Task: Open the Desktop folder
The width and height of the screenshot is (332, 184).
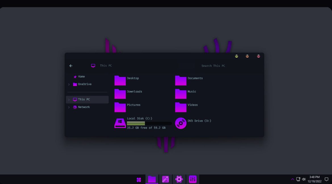Action: coord(120,80)
